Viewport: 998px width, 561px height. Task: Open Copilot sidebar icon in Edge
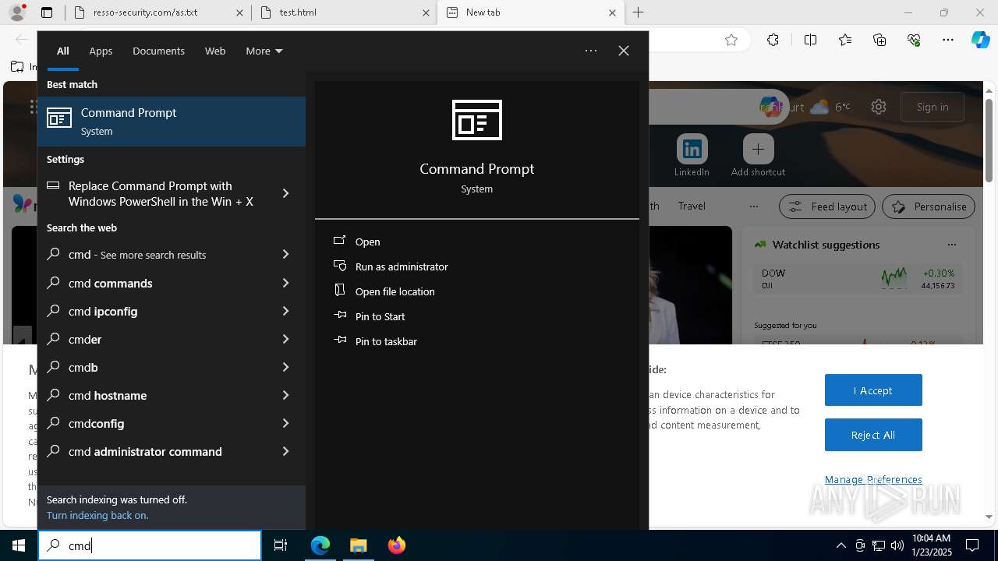click(x=980, y=41)
